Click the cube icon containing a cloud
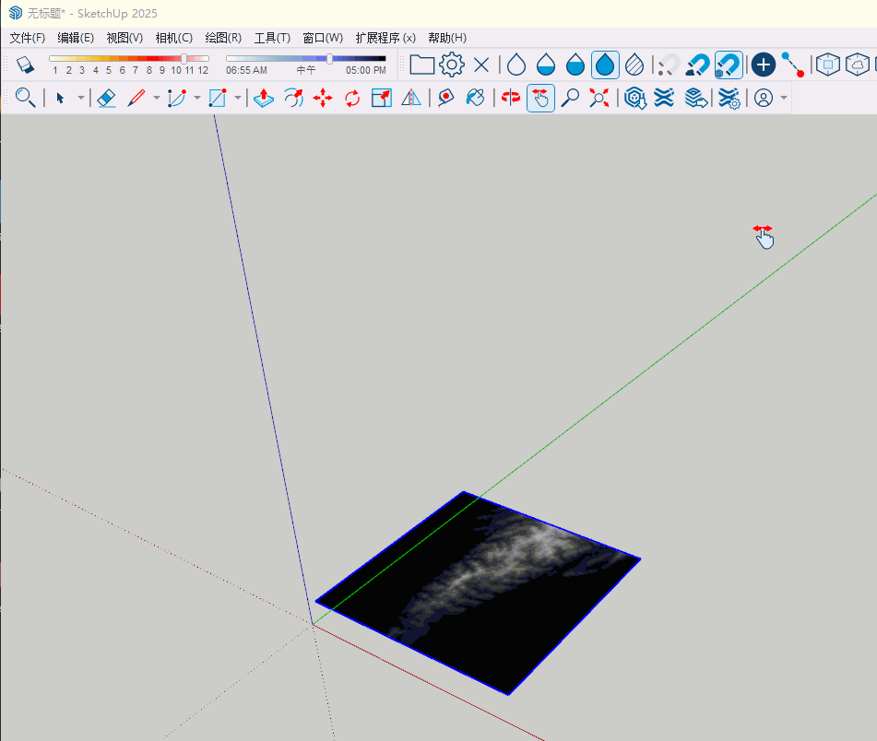Image resolution: width=877 pixels, height=741 pixels. click(858, 65)
